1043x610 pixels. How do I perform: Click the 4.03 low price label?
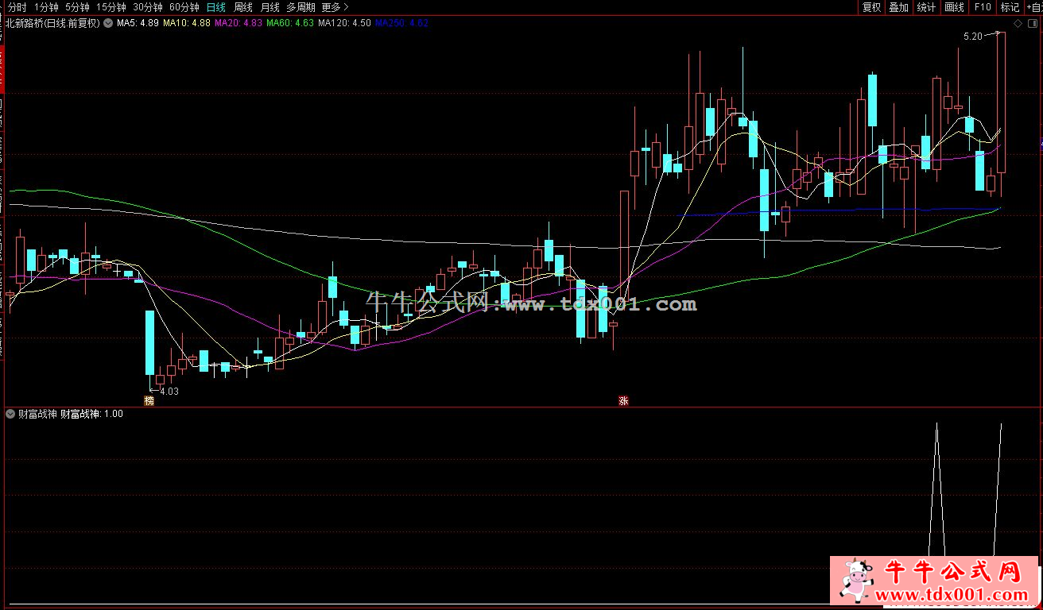pyautogui.click(x=169, y=392)
